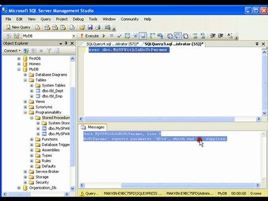
Task: Comment out the selected lines
Action: coord(195,36)
